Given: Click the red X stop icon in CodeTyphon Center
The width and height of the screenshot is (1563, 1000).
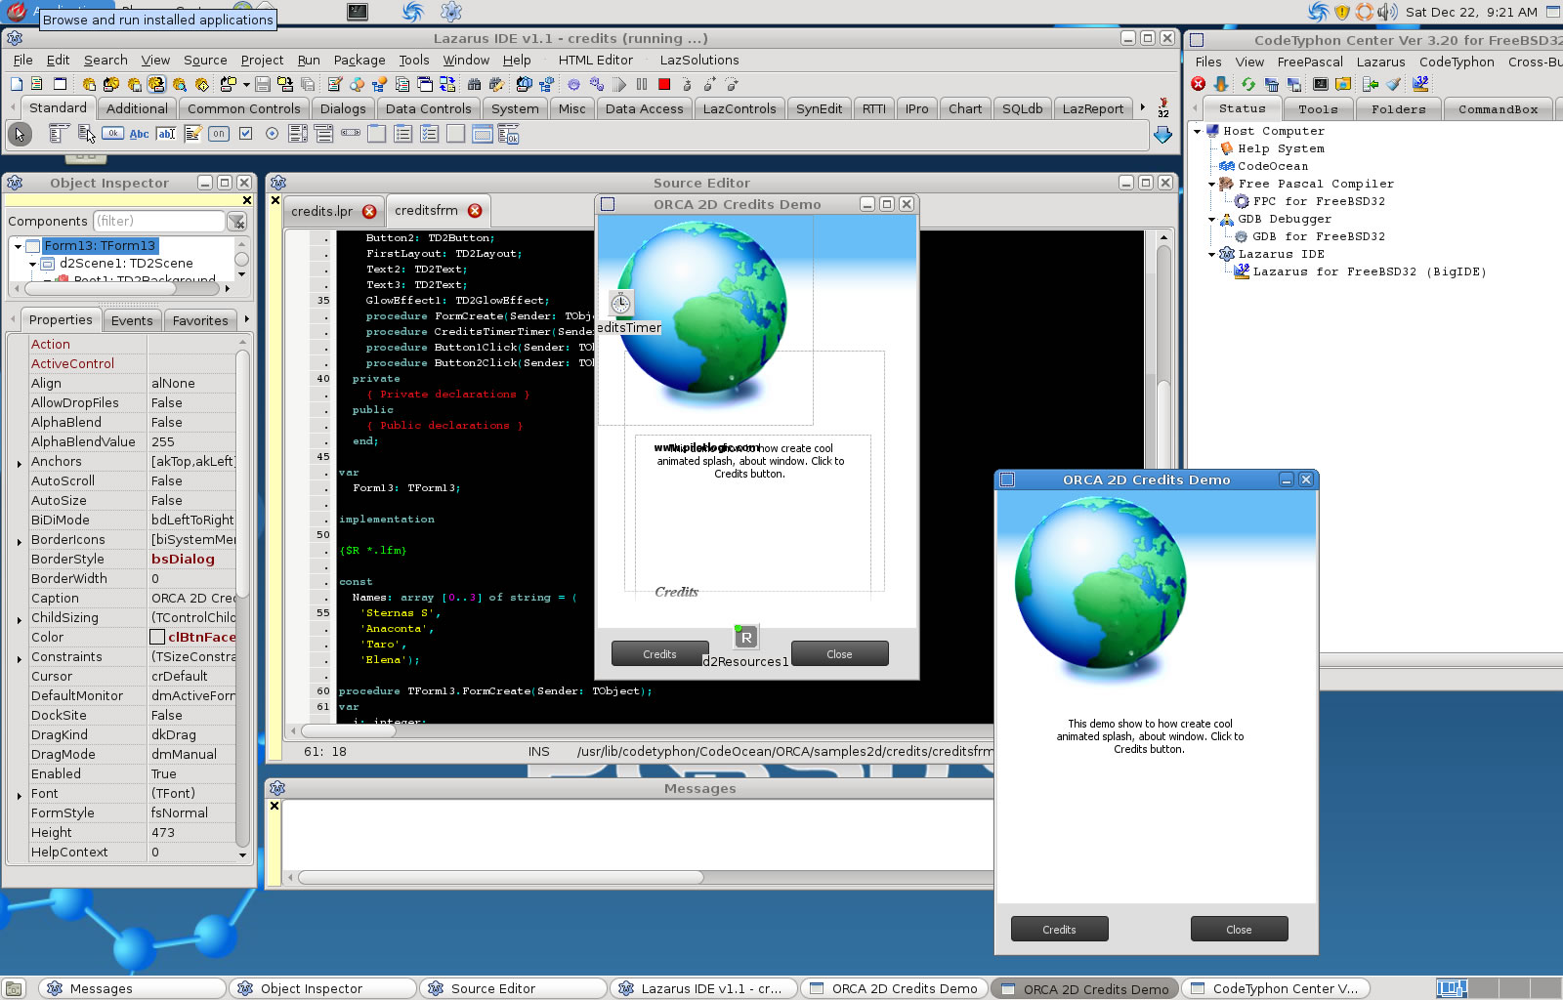Looking at the screenshot, I should coord(1199,84).
